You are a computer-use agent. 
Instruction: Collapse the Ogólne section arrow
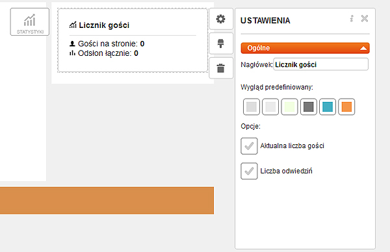point(363,48)
